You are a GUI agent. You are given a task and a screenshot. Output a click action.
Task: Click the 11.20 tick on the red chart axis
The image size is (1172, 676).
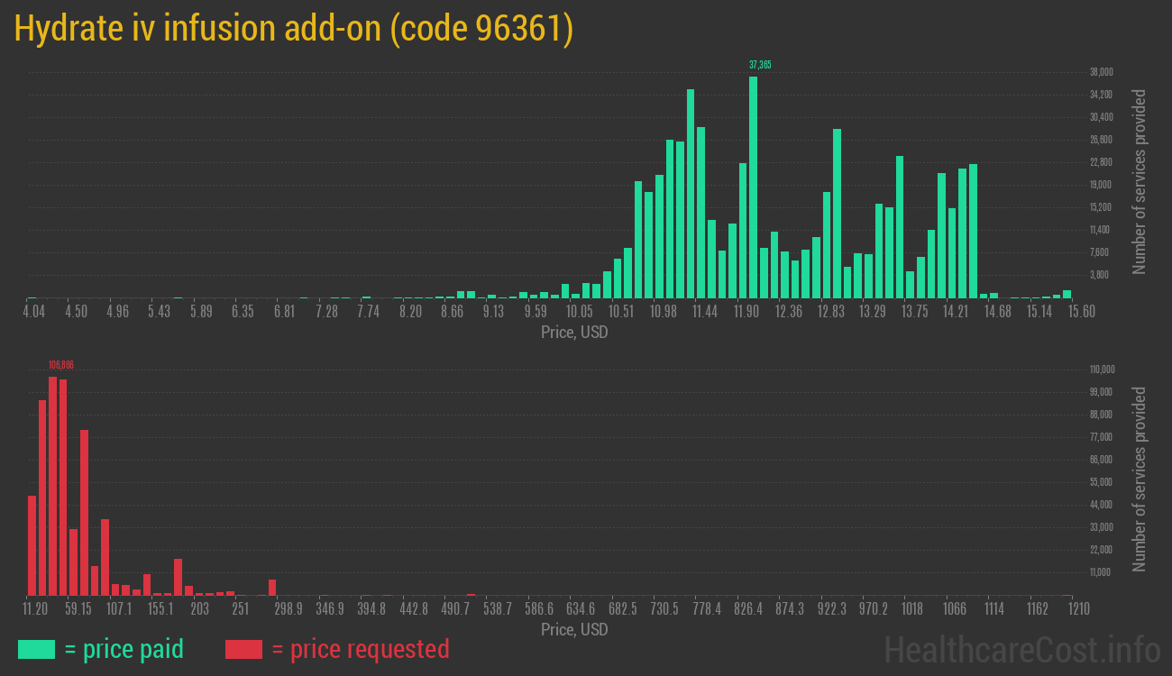pyautogui.click(x=36, y=609)
